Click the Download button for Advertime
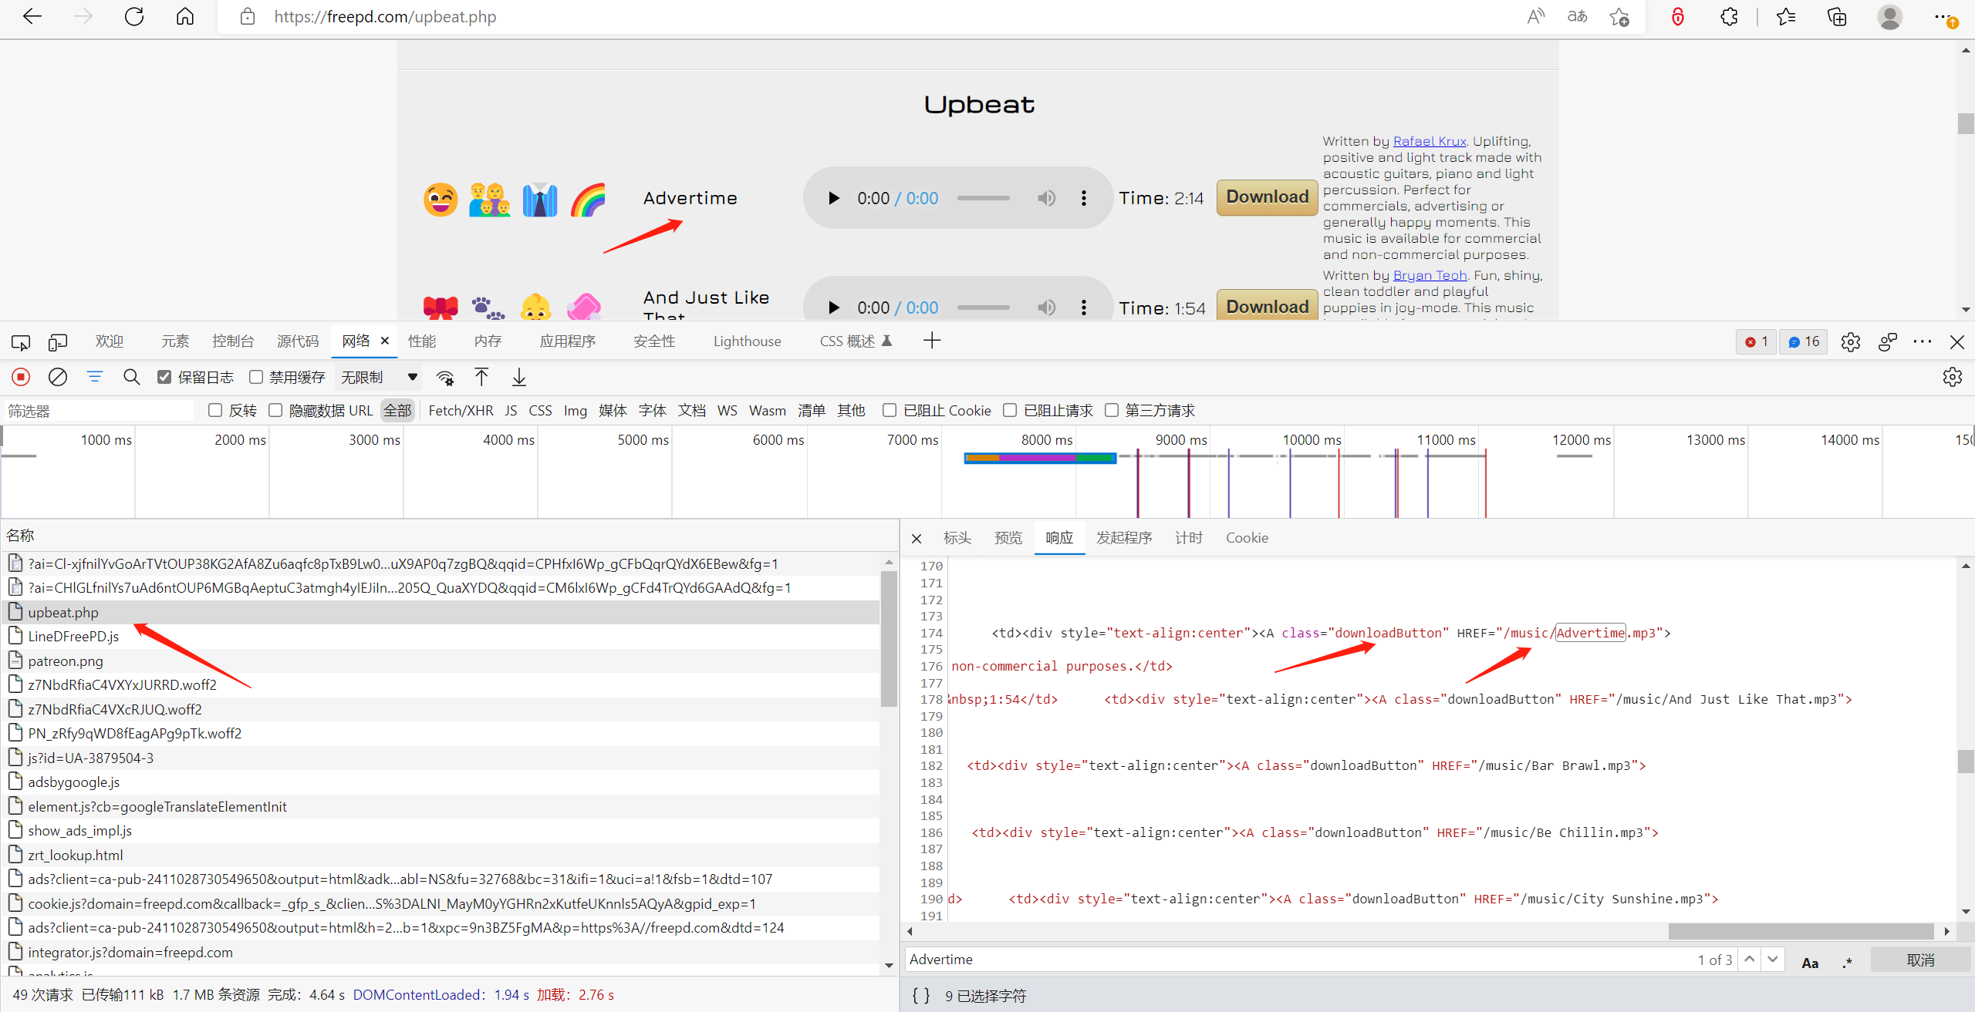 pyautogui.click(x=1267, y=197)
